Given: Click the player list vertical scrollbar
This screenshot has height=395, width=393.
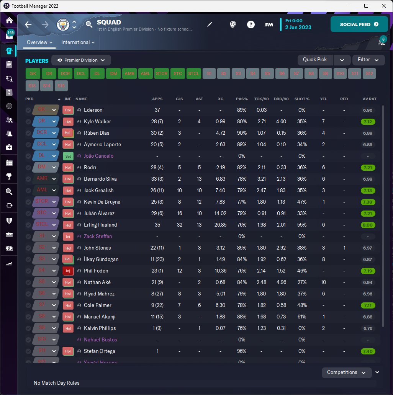Looking at the screenshot, I should 383,216.
